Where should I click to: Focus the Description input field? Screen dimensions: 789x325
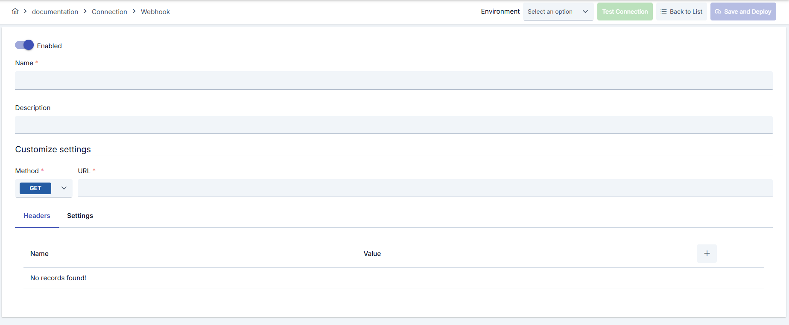[x=394, y=125]
